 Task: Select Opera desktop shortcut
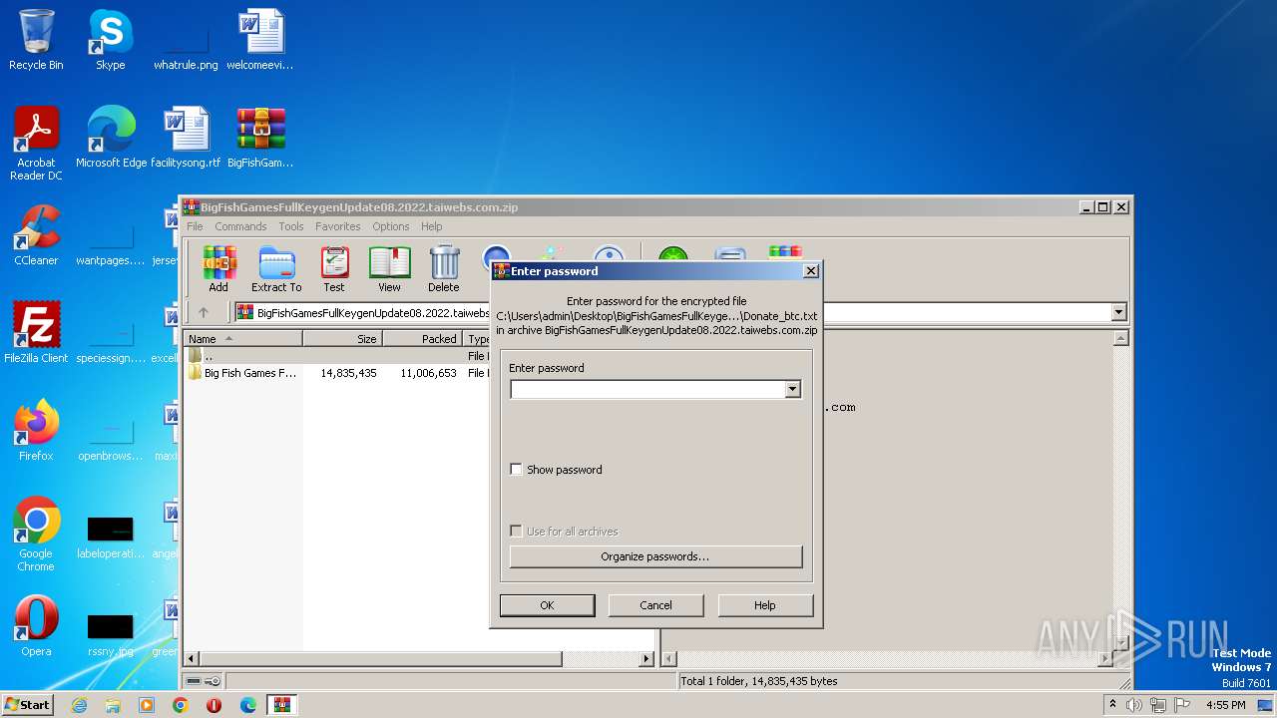(36, 626)
